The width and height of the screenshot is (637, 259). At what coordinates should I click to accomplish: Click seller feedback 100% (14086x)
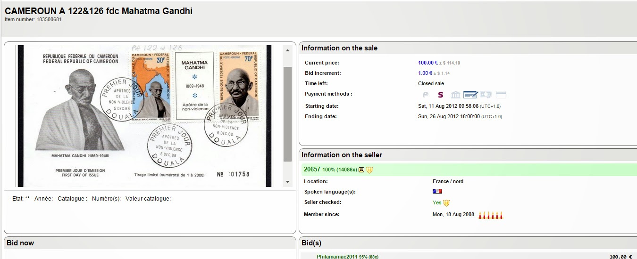(339, 170)
